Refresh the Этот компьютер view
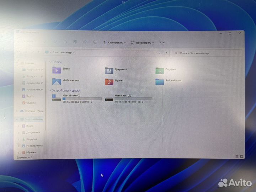Viewport: 256px width, 192px height. click(166, 53)
